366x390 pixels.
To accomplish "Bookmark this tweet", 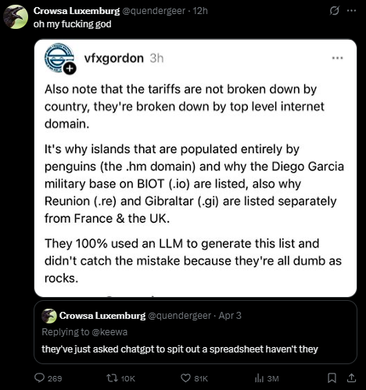I will (332, 378).
